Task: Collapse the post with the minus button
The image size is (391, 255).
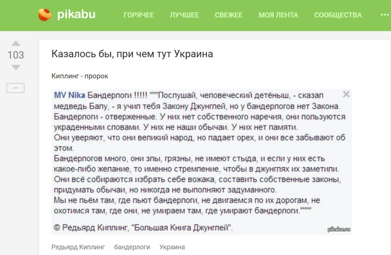Action: (x=15, y=88)
